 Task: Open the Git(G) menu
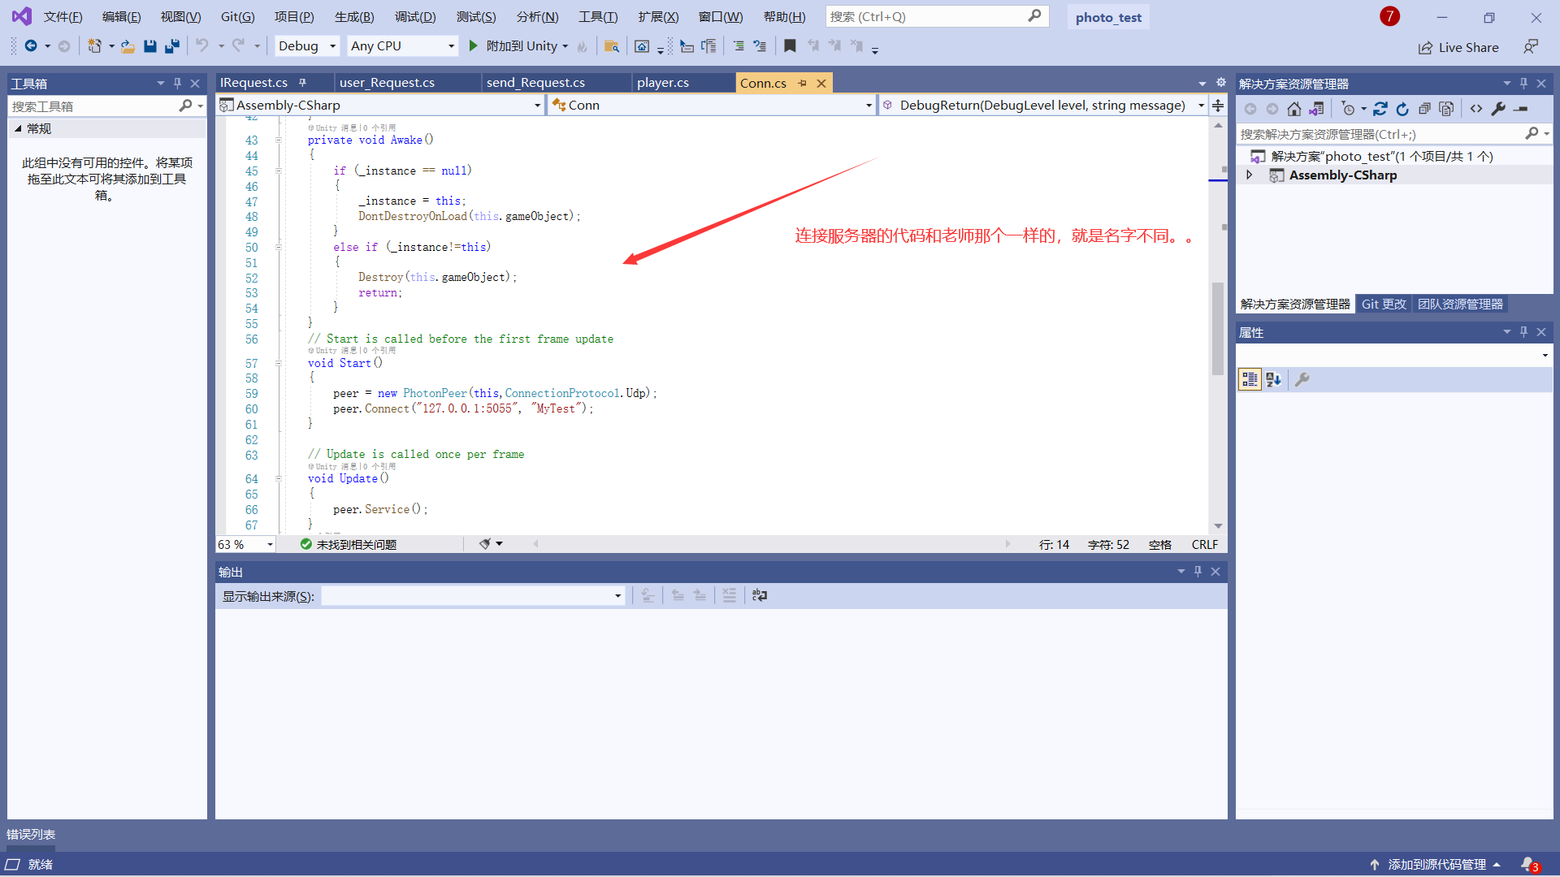coord(237,16)
